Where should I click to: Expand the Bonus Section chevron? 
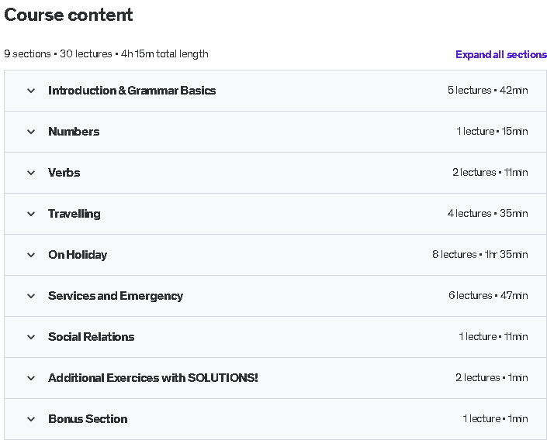(31, 419)
